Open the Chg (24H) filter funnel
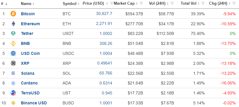The width and height of the screenshot is (239, 107). pos(234,4)
